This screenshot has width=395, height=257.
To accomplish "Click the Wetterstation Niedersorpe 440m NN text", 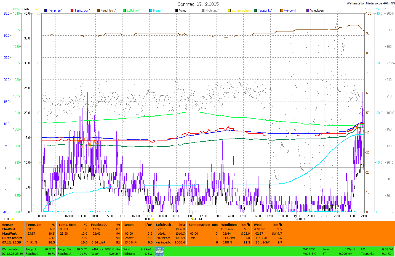I will [370, 3].
